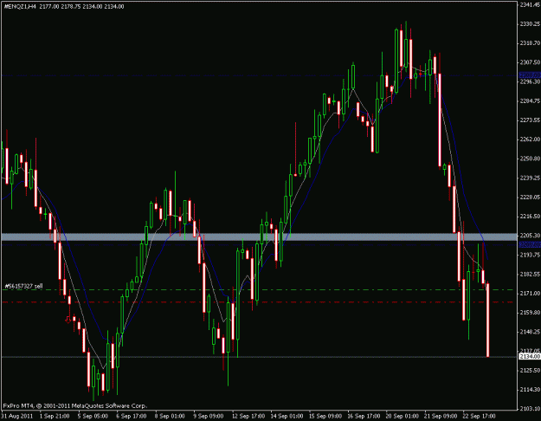Click the 14 Sep 01:00 time label

[x=287, y=416]
